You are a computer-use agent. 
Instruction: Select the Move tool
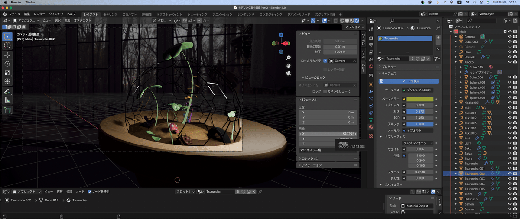click(x=7, y=55)
